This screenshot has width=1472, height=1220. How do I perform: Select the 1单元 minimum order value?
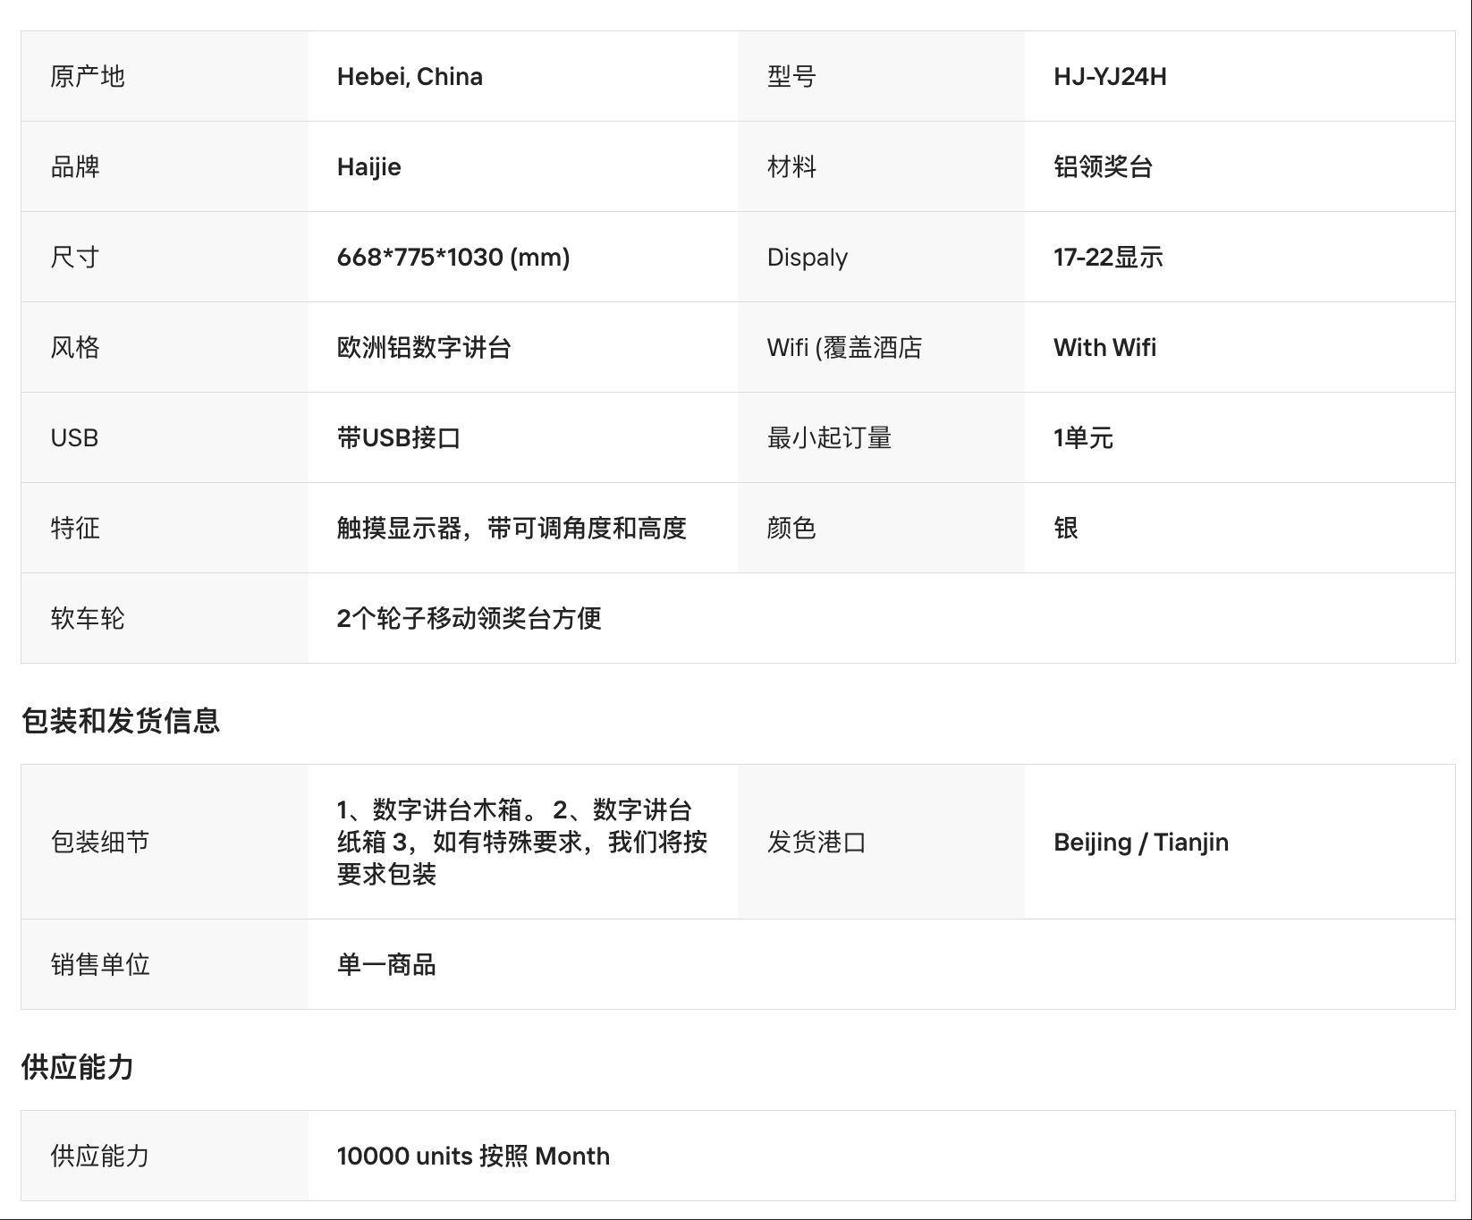click(x=1083, y=438)
